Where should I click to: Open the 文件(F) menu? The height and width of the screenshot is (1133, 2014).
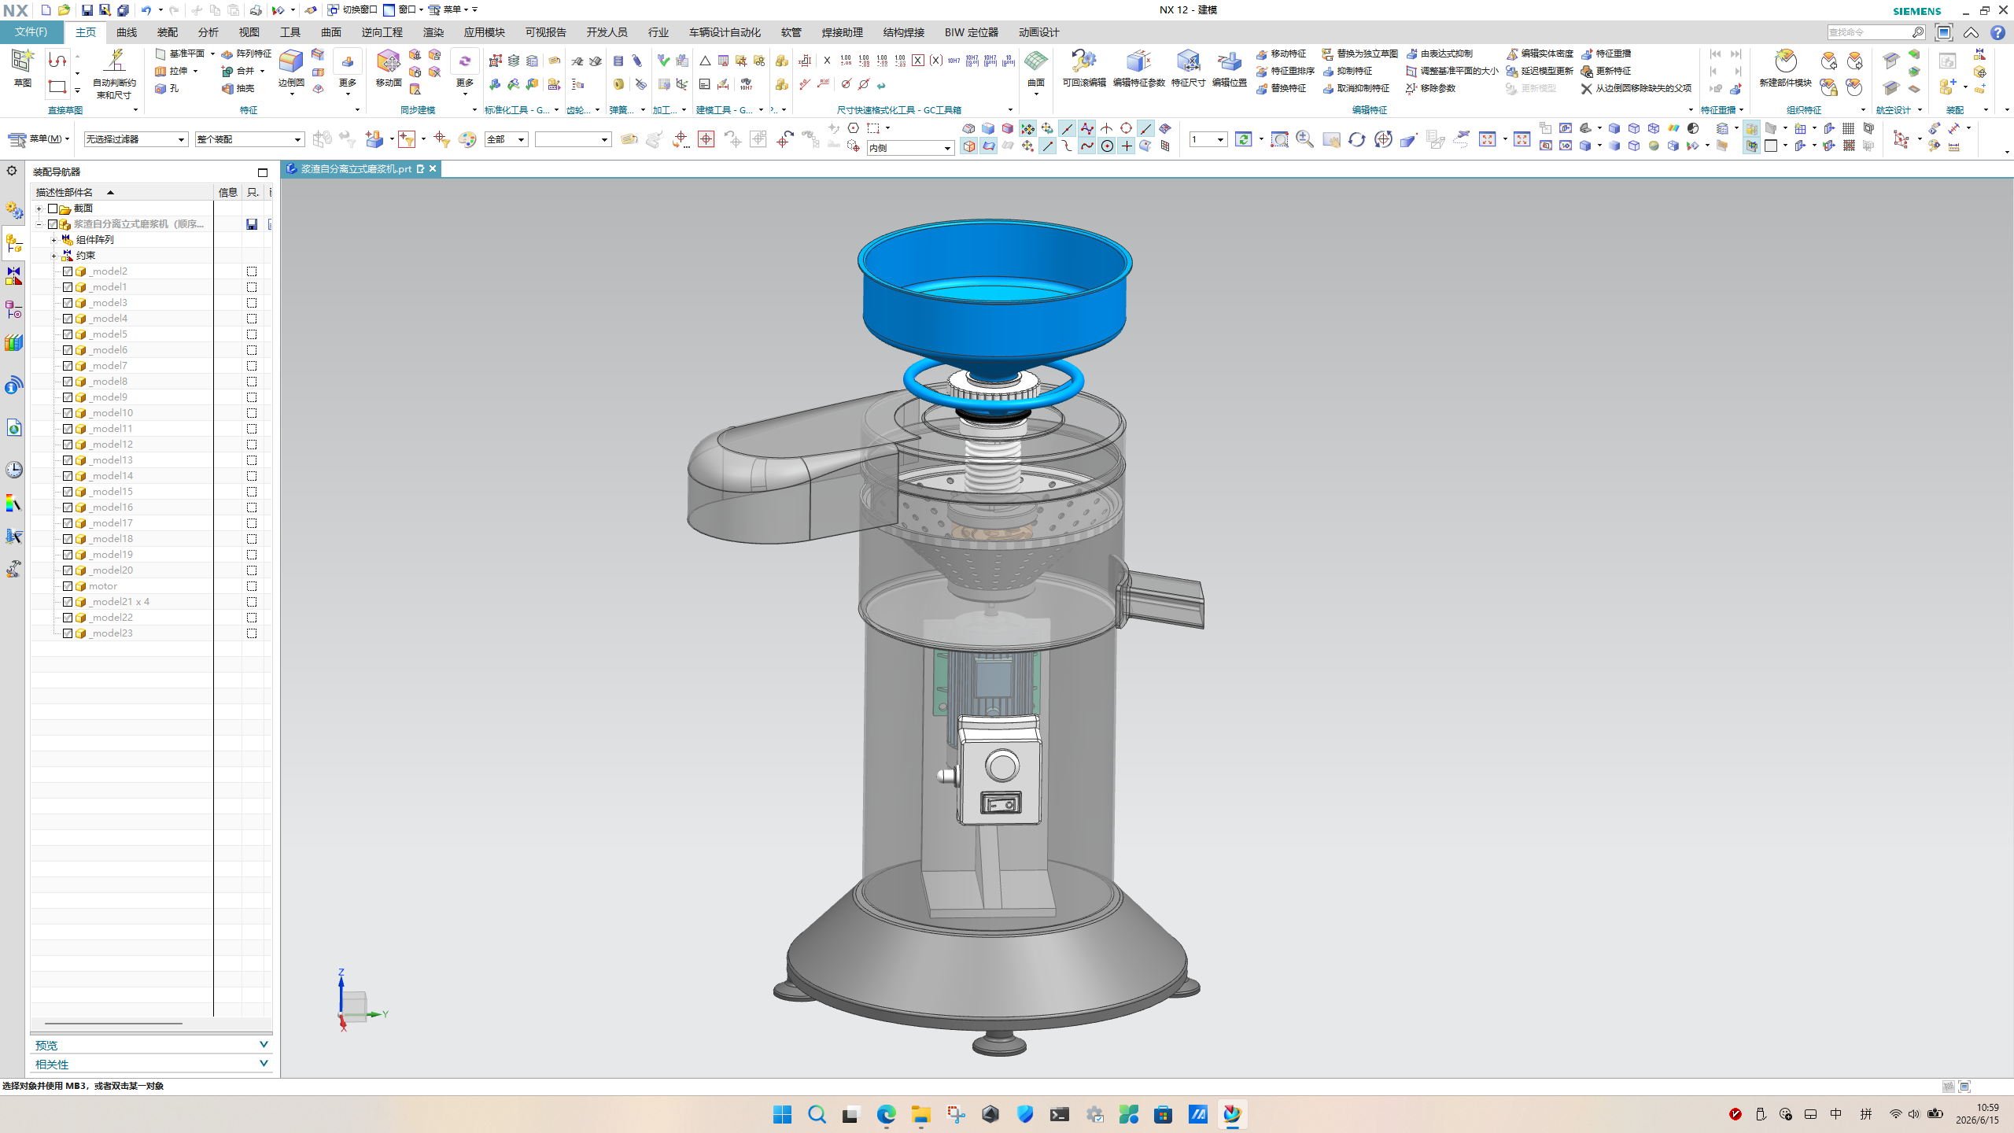[31, 32]
